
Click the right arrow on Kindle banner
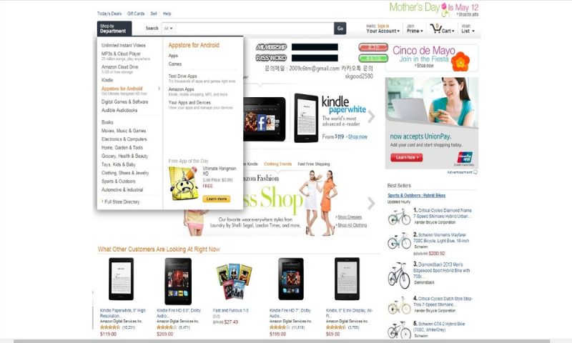coord(371,116)
